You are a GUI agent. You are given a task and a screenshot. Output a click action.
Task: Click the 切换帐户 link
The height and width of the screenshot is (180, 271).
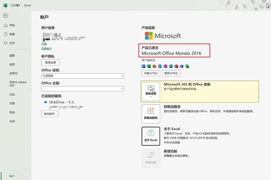(46, 49)
